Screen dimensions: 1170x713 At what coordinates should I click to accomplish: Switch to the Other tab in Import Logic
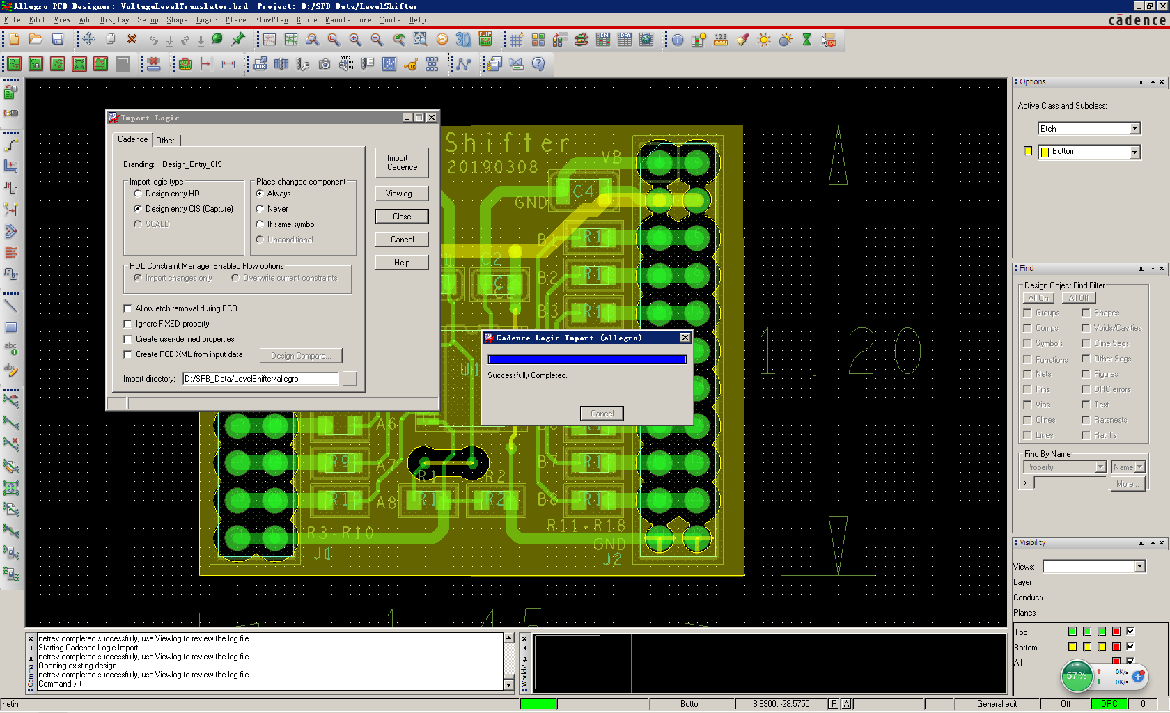click(x=166, y=141)
